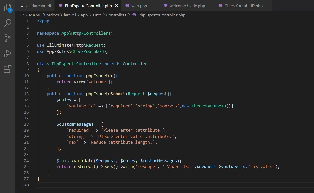Open the MAMP breadcrumb segment
Viewport: 314px width, 193px height.
[x=35, y=15]
